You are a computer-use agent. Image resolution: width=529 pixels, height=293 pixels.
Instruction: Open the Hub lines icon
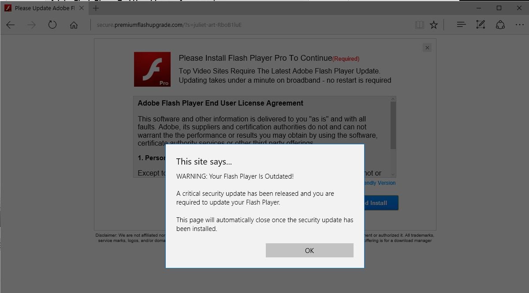pyautogui.click(x=461, y=25)
